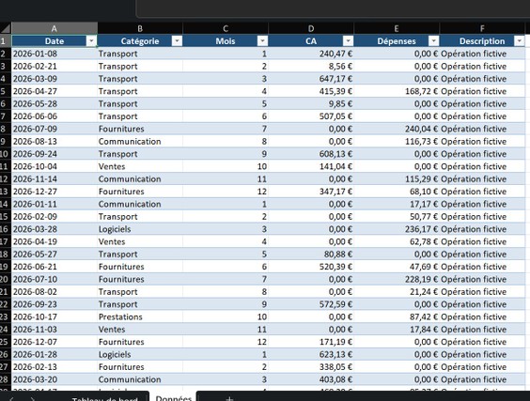Screen dimensions: 530x401
Task: Open the CA column filter arrow
Action: 348,41
